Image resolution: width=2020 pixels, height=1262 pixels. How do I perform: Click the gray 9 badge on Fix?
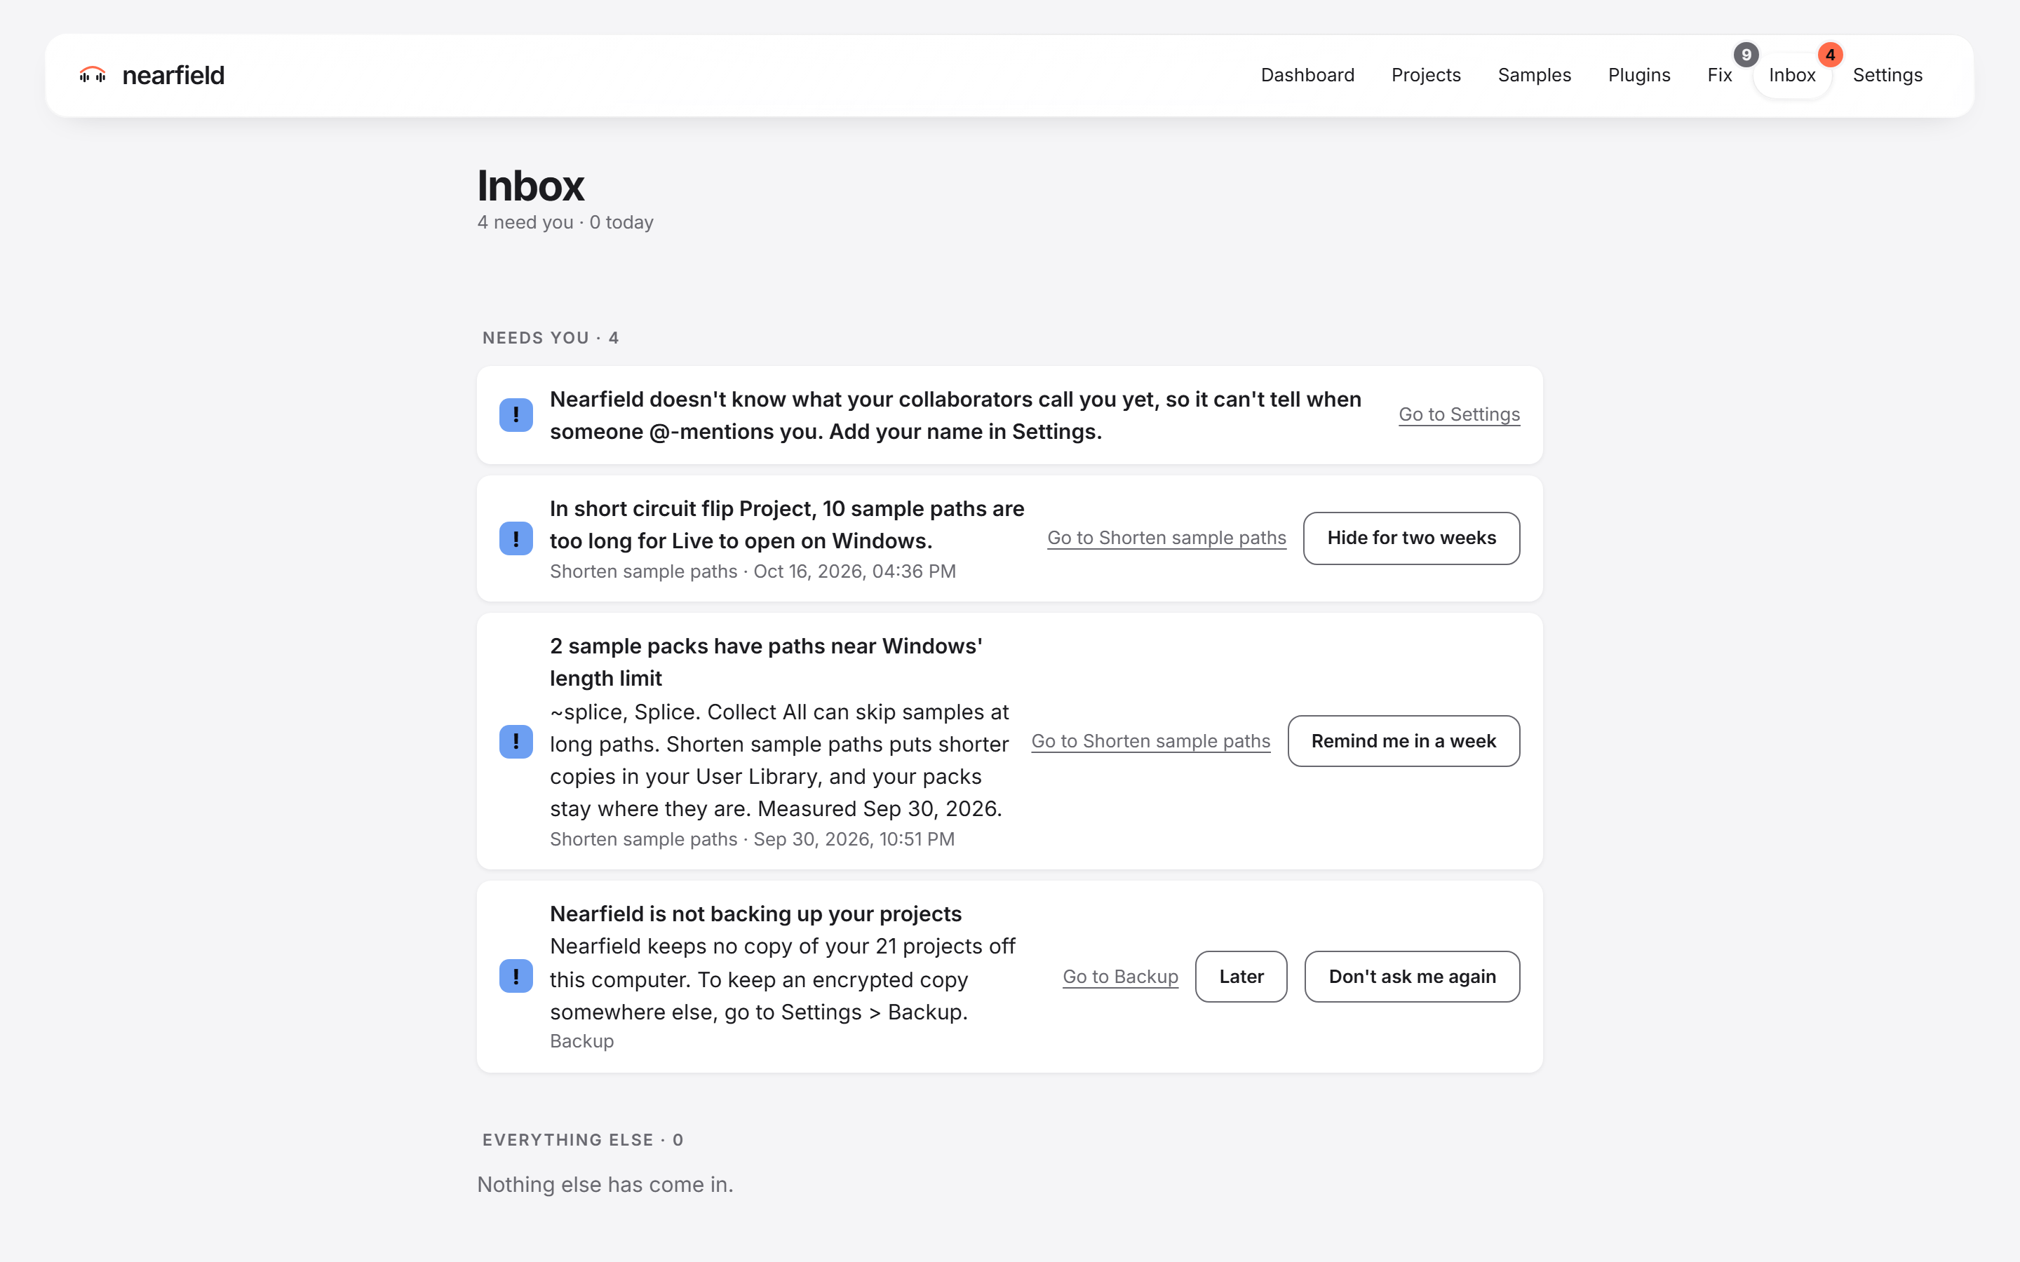[x=1745, y=55]
